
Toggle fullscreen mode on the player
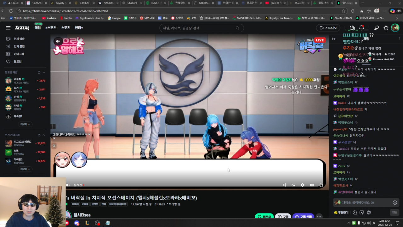321,185
